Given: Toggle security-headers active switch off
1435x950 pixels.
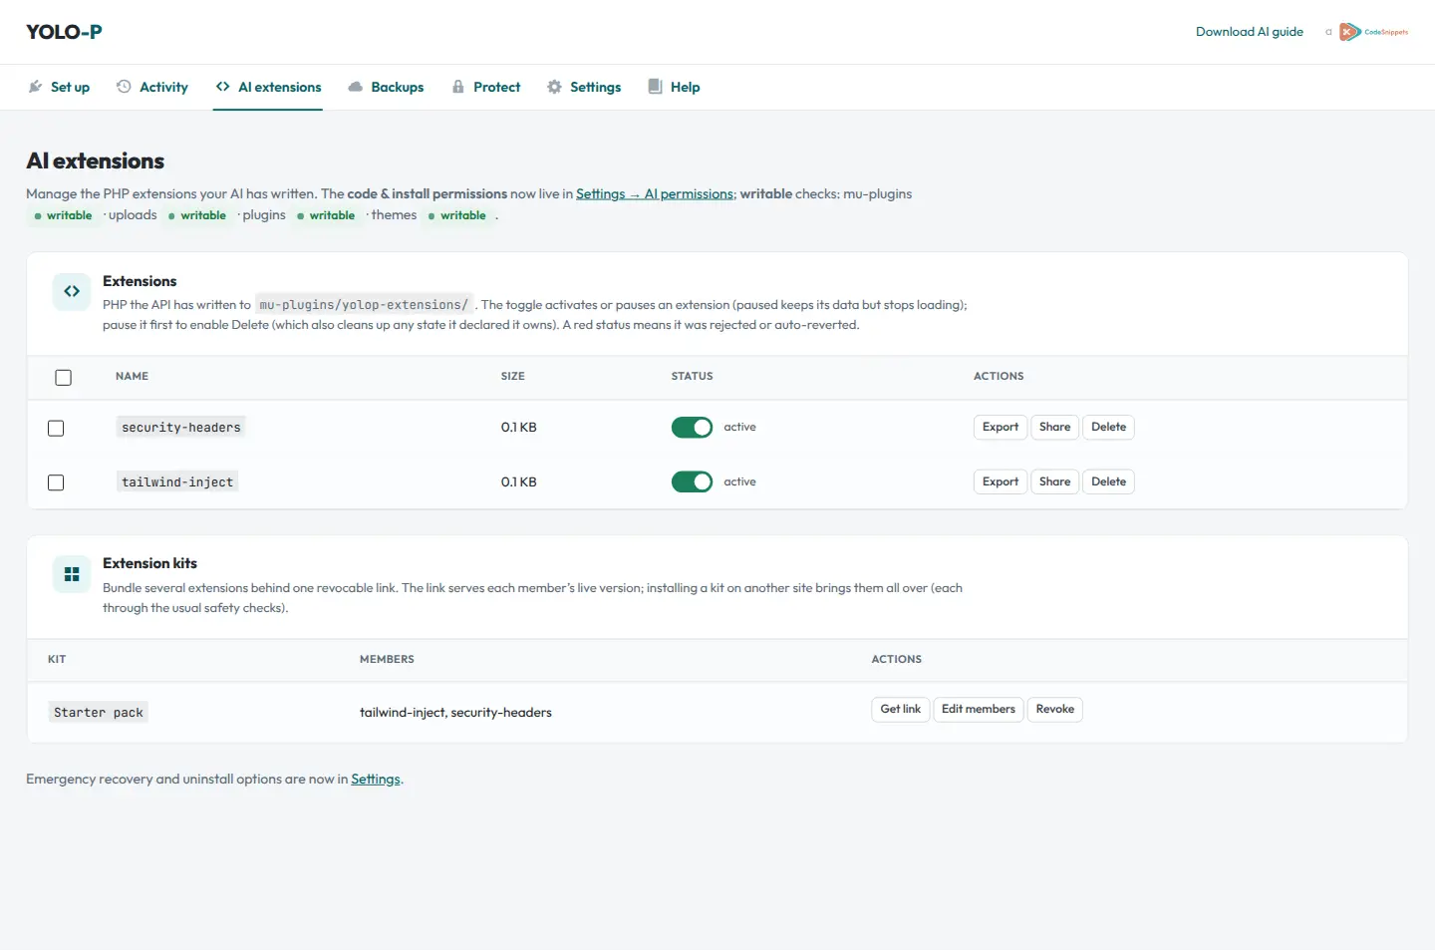Looking at the screenshot, I should click(x=692, y=428).
